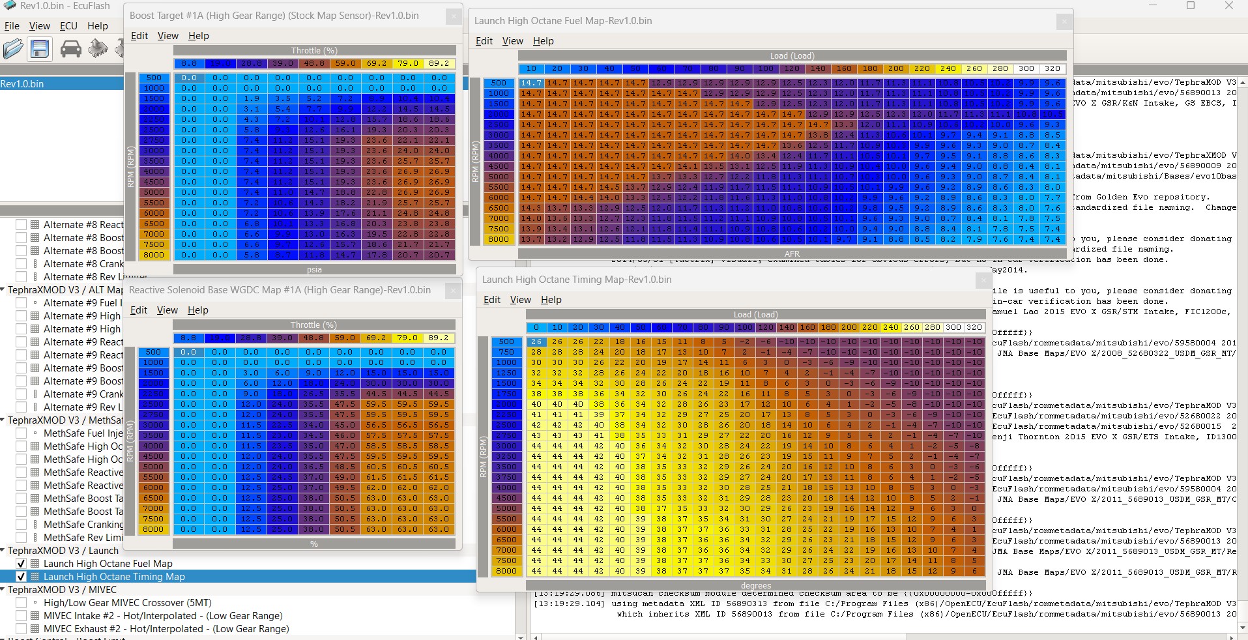
Task: Click the EcuFlash chip icon in title bar
Action: point(8,5)
